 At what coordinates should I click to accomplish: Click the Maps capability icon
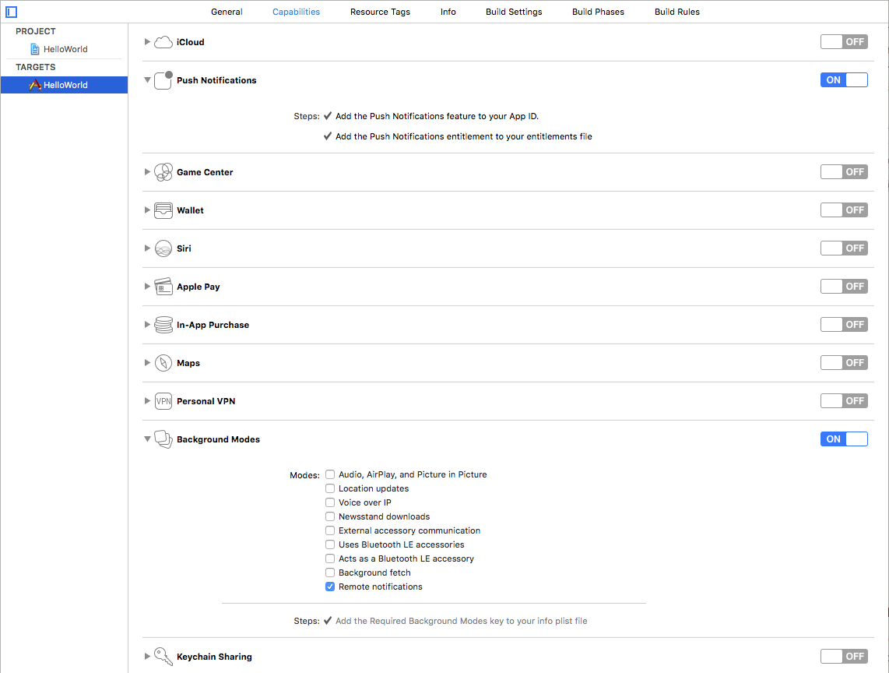click(163, 363)
